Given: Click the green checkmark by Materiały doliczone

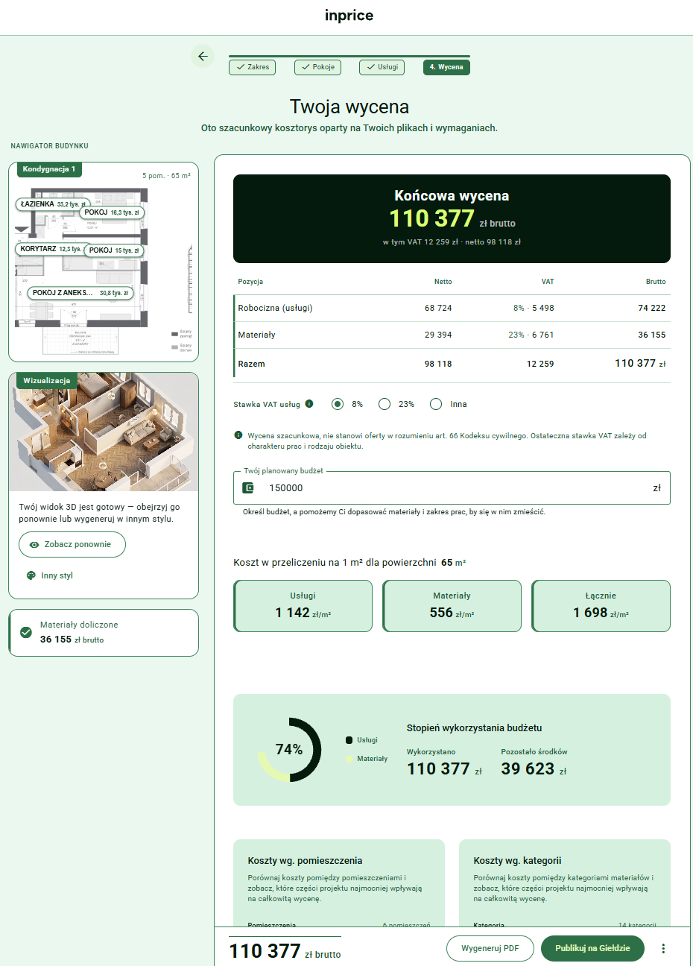Looking at the screenshot, I should tap(26, 632).
